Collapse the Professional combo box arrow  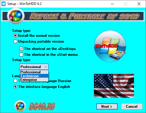click(x=46, y=67)
